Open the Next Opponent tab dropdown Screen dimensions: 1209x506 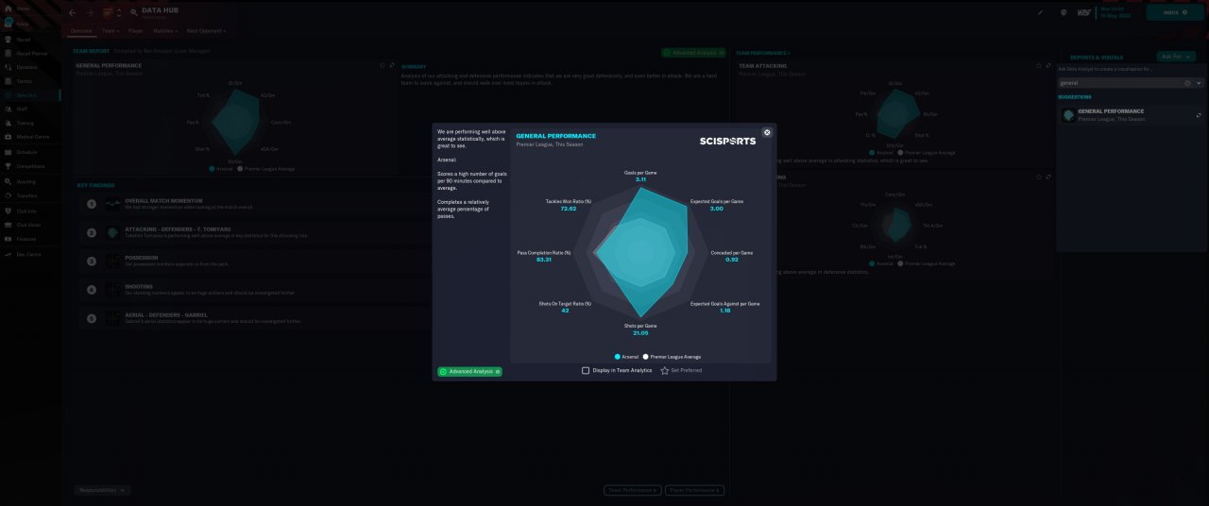207,31
